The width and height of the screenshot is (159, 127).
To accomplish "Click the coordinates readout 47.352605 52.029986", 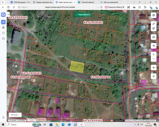I will coord(17,120).
